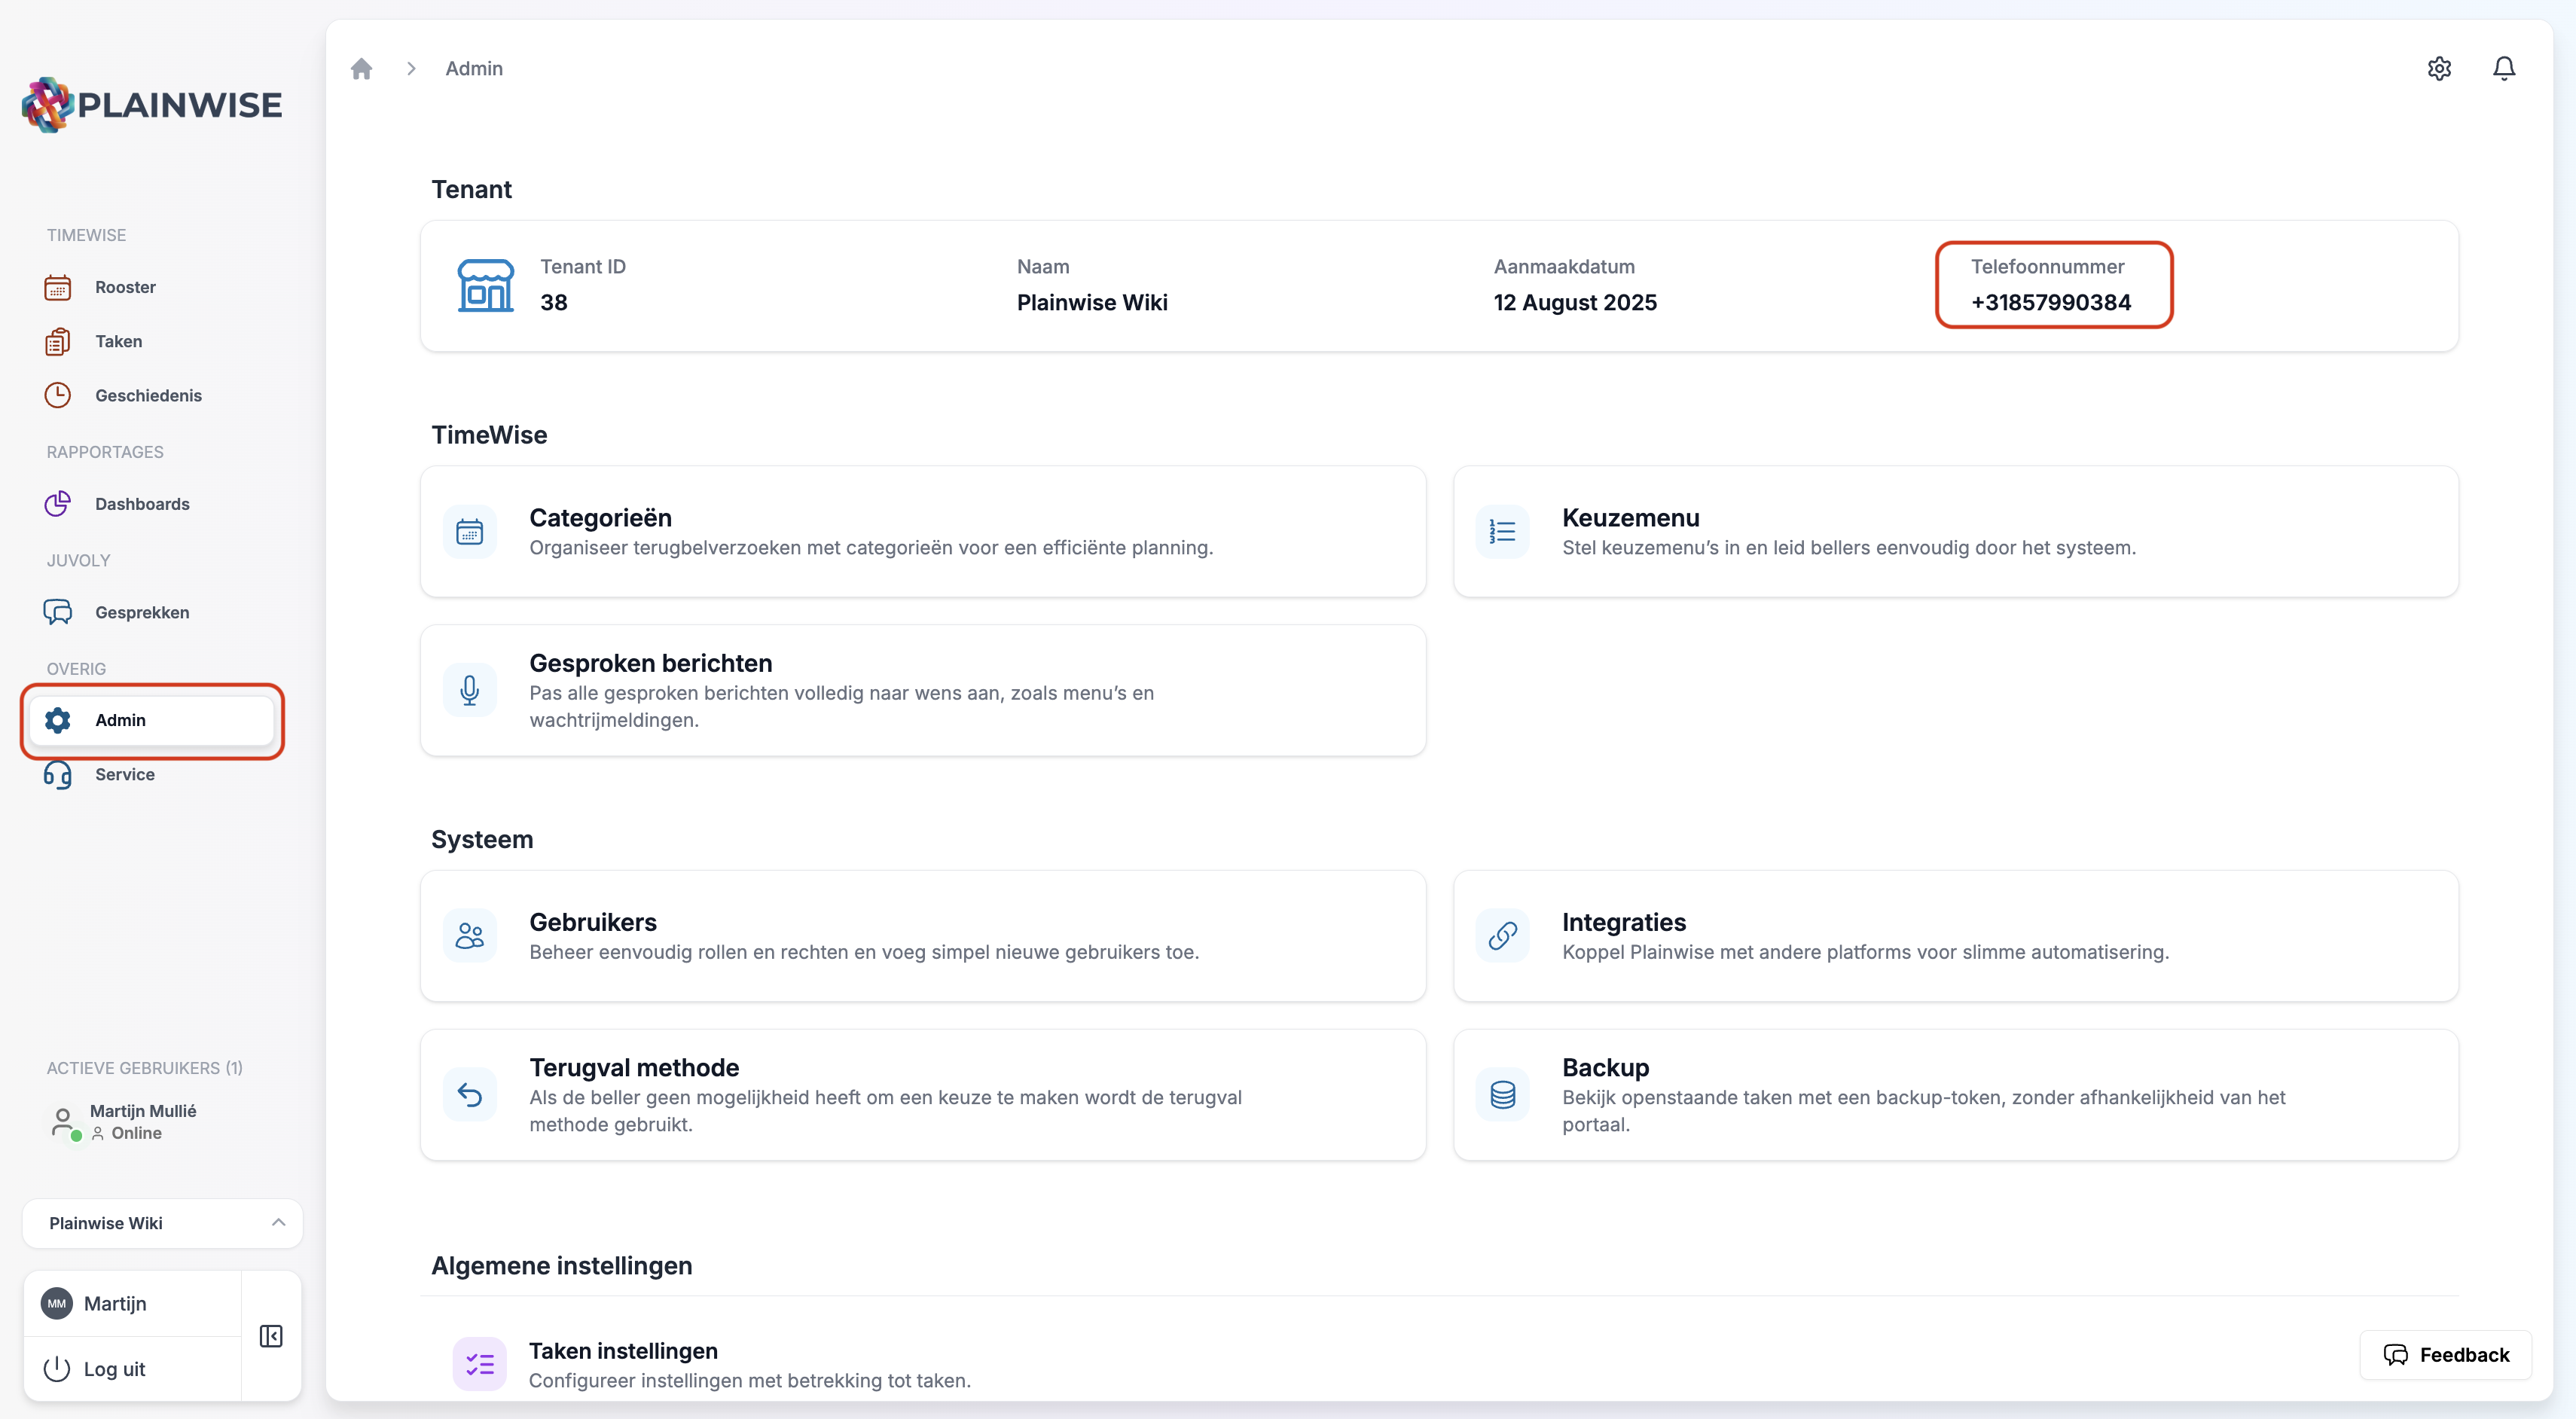Collapse the sidebar with the panel icon
2576x1419 pixels.
pyautogui.click(x=271, y=1336)
